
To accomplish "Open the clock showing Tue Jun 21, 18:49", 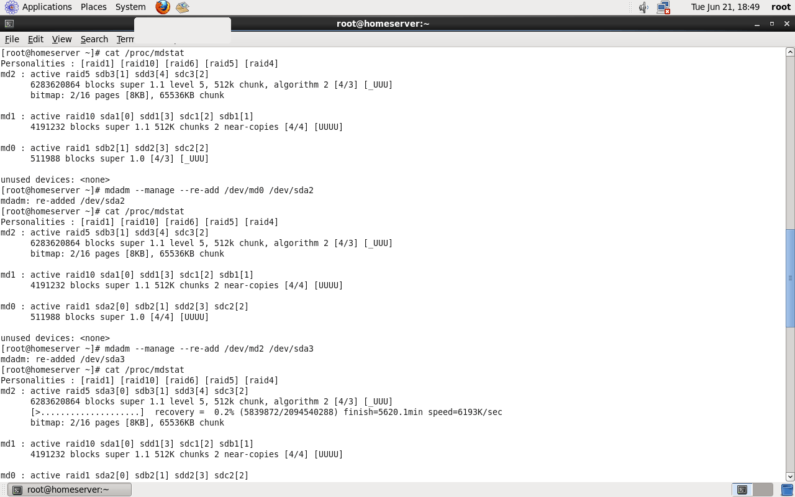I will click(x=725, y=7).
